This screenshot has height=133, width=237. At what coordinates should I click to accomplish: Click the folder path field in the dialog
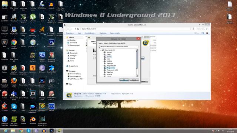[118, 47]
